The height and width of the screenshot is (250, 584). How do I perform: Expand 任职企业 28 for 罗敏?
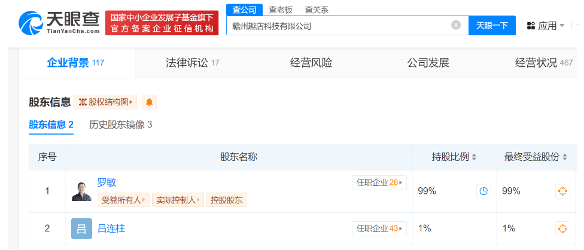pos(379,182)
